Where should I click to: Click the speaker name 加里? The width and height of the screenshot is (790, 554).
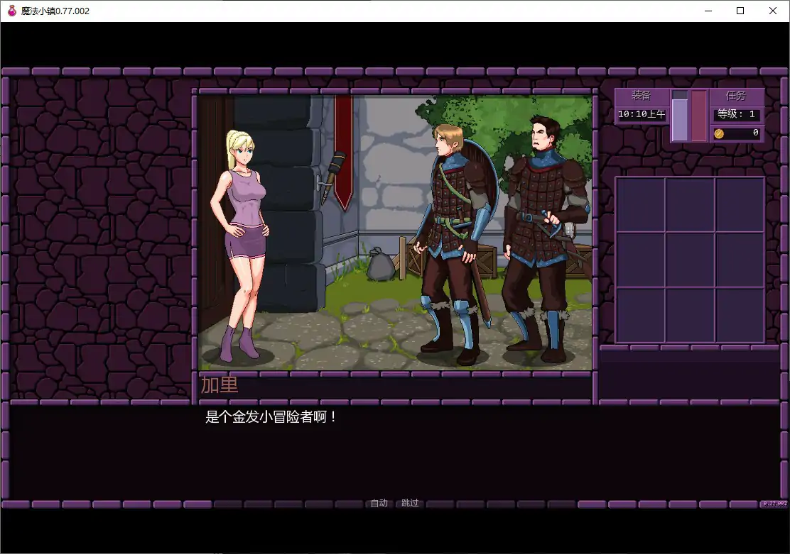point(219,385)
